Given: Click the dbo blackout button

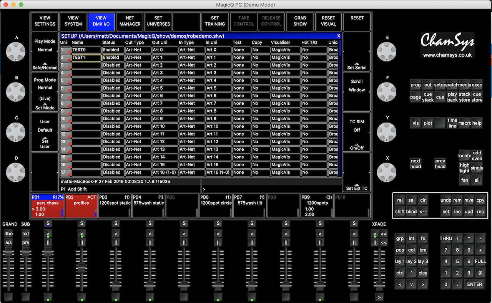Looking at the screenshot, I should coord(8,233).
